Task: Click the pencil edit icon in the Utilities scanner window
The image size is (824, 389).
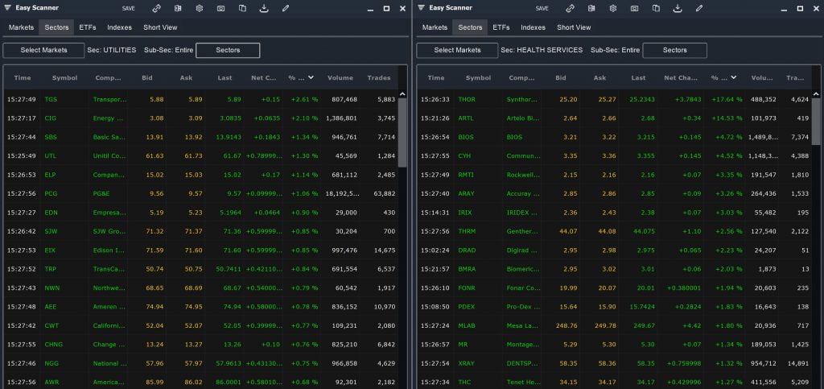Action: [x=286, y=8]
